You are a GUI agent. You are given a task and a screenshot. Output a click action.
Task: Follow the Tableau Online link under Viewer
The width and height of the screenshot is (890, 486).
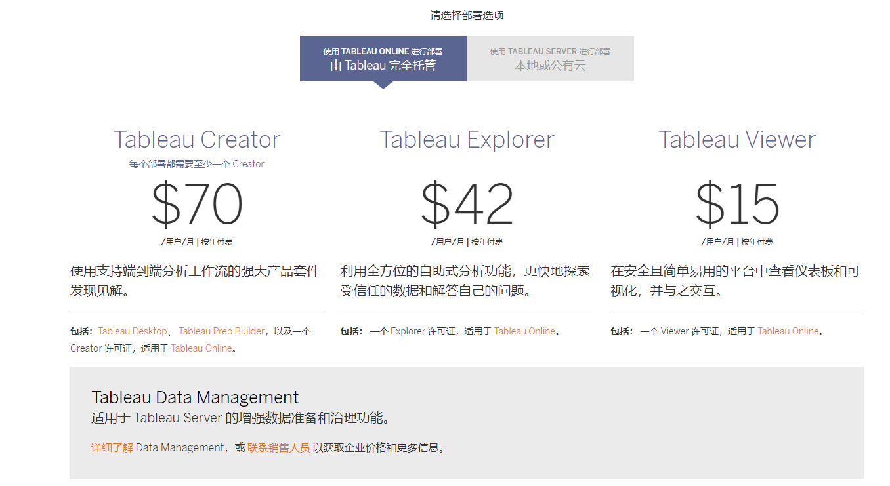788,331
